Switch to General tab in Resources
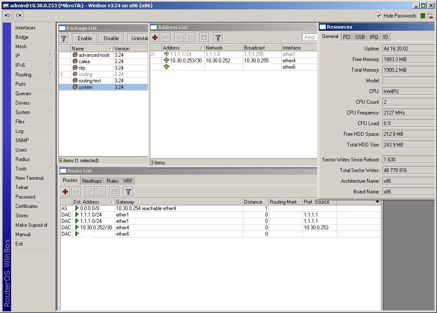Image resolution: width=437 pixels, height=313 pixels. pyautogui.click(x=330, y=36)
